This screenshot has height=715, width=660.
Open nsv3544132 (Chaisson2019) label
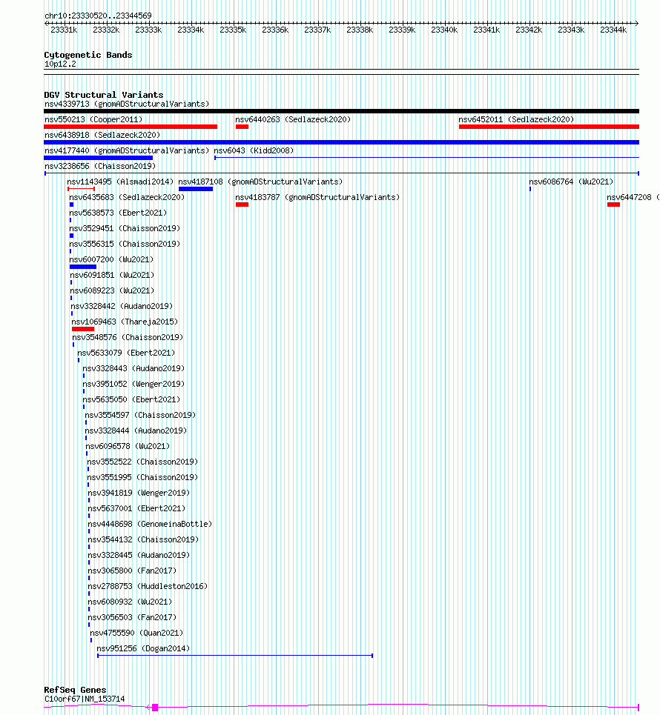point(143,539)
